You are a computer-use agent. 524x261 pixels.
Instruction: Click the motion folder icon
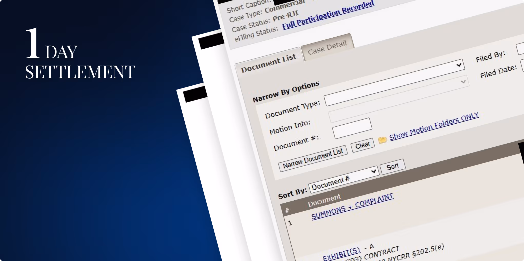pyautogui.click(x=382, y=140)
